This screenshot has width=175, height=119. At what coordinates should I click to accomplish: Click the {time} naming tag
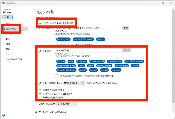[x=91, y=66]
